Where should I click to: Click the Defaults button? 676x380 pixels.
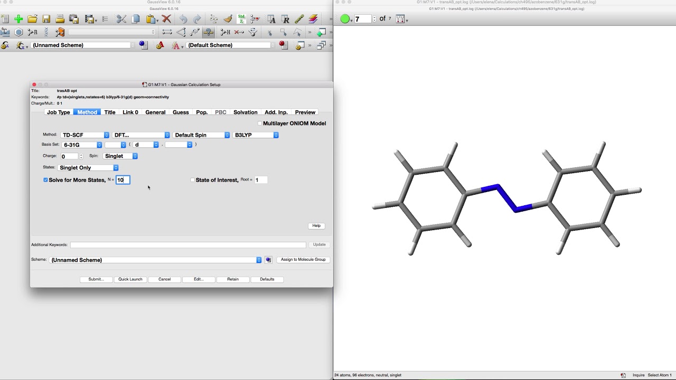click(267, 279)
